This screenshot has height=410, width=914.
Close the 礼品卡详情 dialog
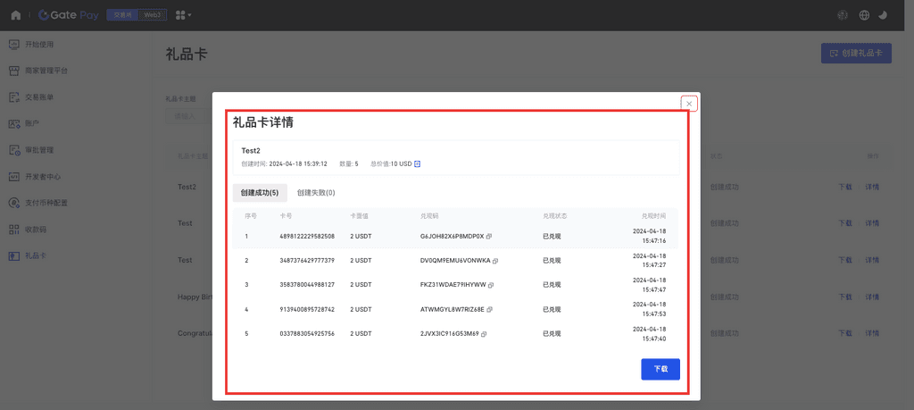point(689,104)
